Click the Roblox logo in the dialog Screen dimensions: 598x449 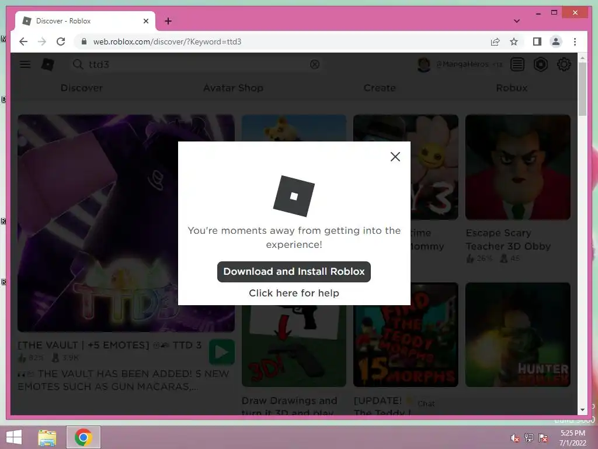click(x=294, y=196)
